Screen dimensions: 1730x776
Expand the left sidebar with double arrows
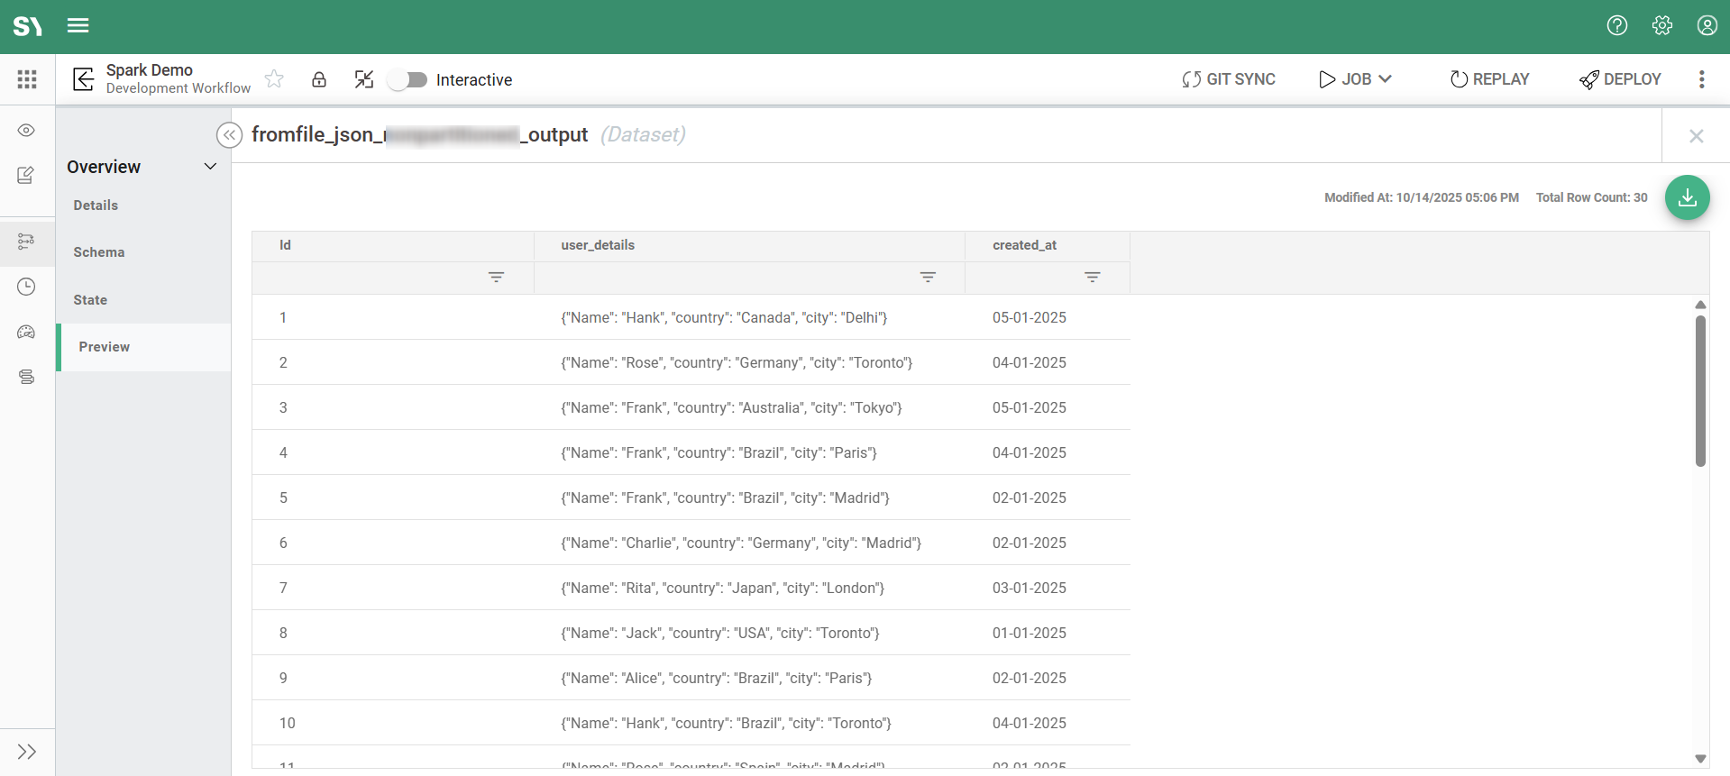[27, 752]
